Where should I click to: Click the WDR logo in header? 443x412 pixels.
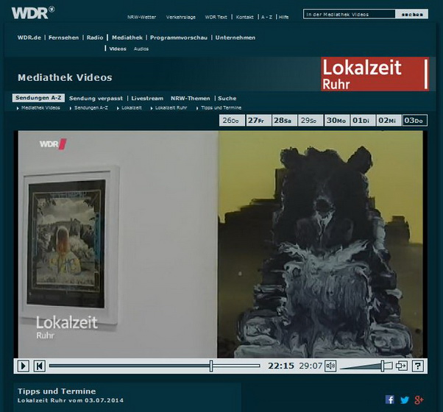tap(32, 12)
